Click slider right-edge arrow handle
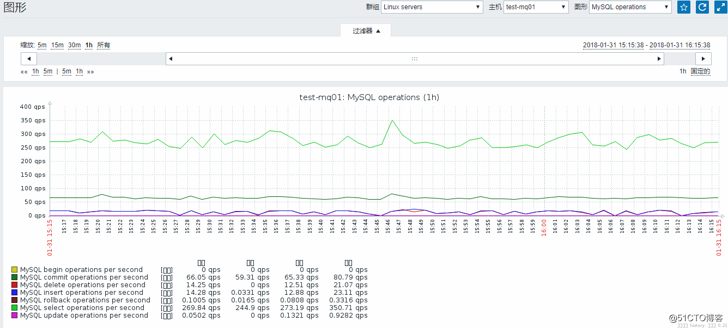The width and height of the screenshot is (728, 328). click(x=660, y=59)
